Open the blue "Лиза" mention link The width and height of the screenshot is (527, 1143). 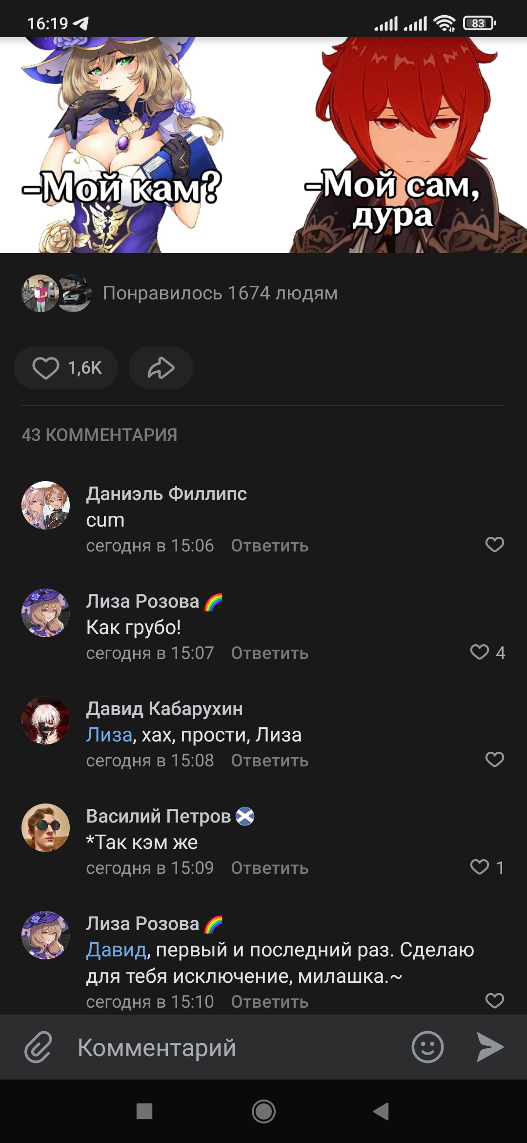point(109,735)
